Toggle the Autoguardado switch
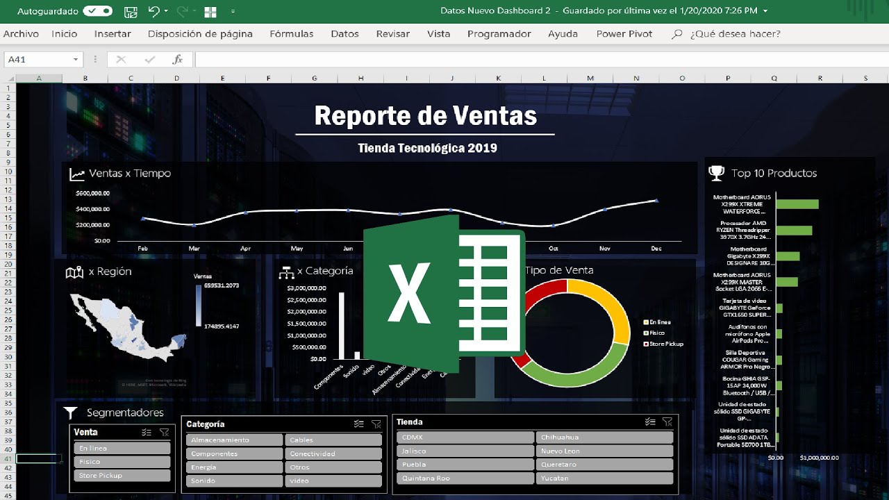 coord(97,11)
